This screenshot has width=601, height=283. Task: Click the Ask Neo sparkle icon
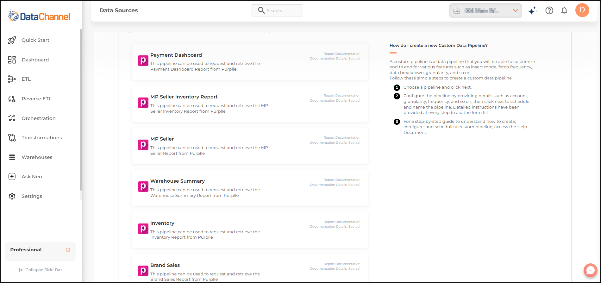(x=12, y=177)
